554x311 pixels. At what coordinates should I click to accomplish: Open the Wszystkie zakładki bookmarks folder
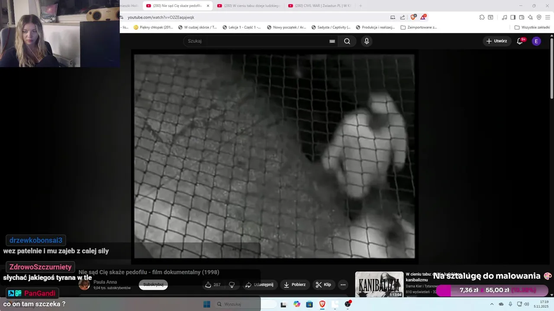pos(532,27)
